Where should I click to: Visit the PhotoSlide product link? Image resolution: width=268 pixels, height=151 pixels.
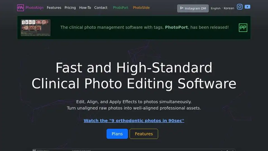pyautogui.click(x=141, y=8)
